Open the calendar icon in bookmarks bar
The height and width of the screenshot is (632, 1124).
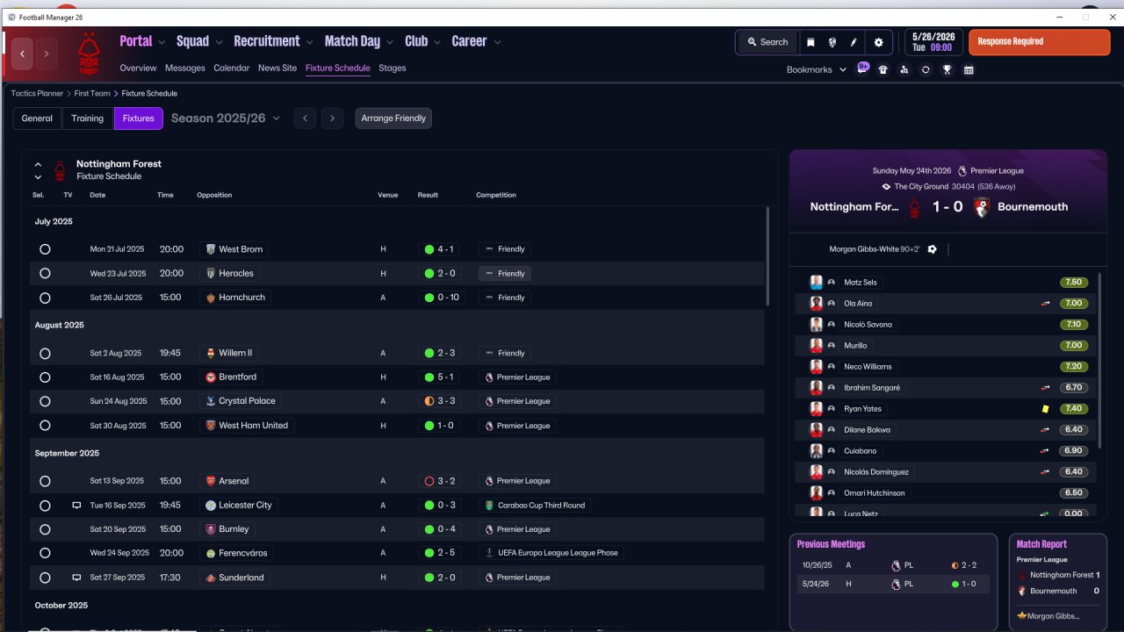969,69
